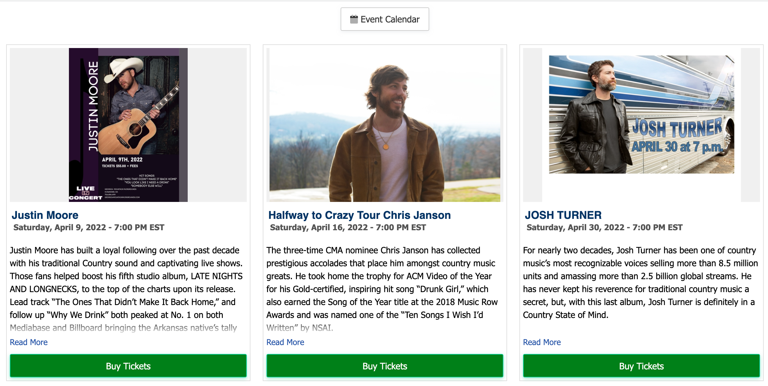768x386 pixels.
Task: Buy Tickets for the Justin Moore concert
Action: 128,366
